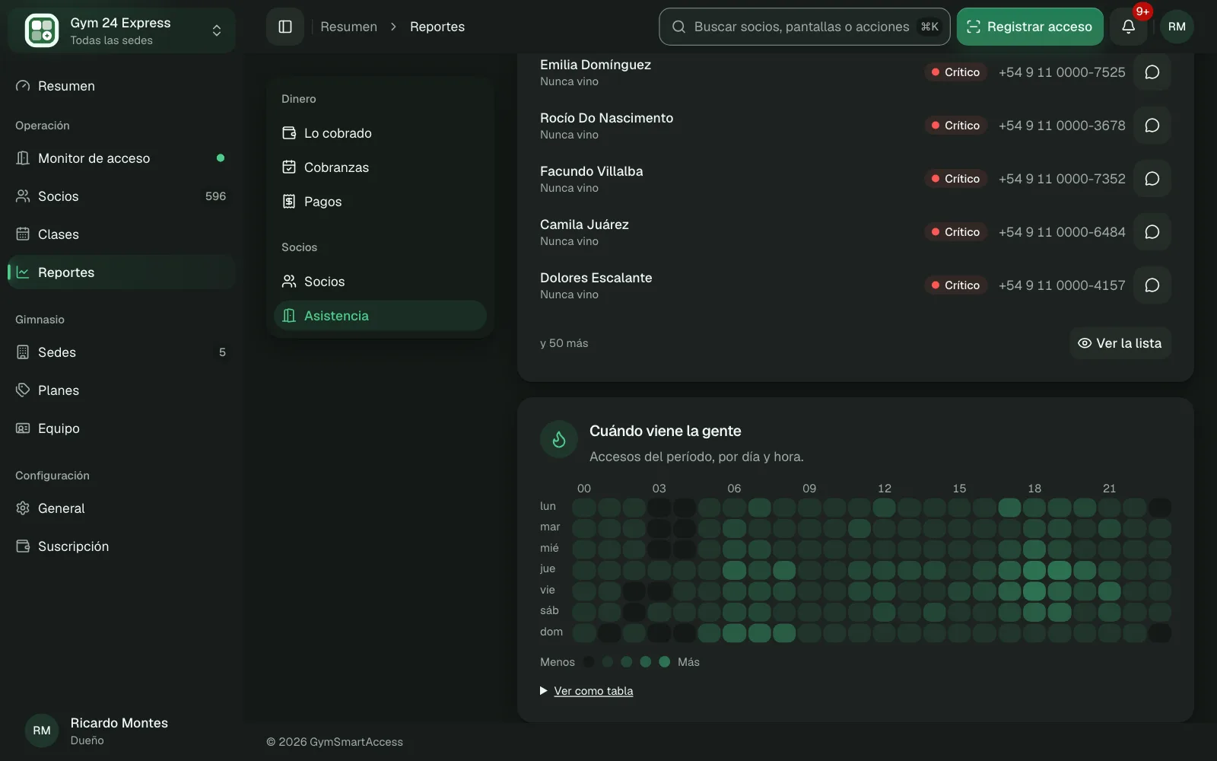
Task: Select the Asistencia report
Action: coord(380,316)
